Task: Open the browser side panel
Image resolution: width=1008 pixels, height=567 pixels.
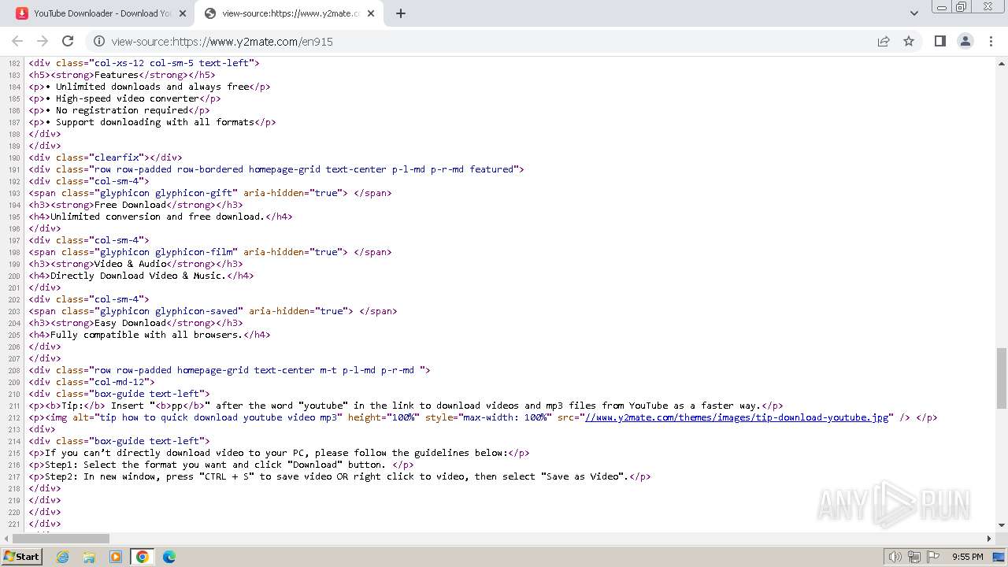Action: coord(939,41)
